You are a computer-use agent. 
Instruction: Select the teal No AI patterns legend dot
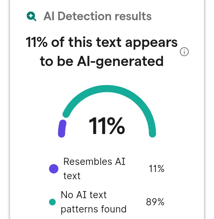[x=52, y=202]
